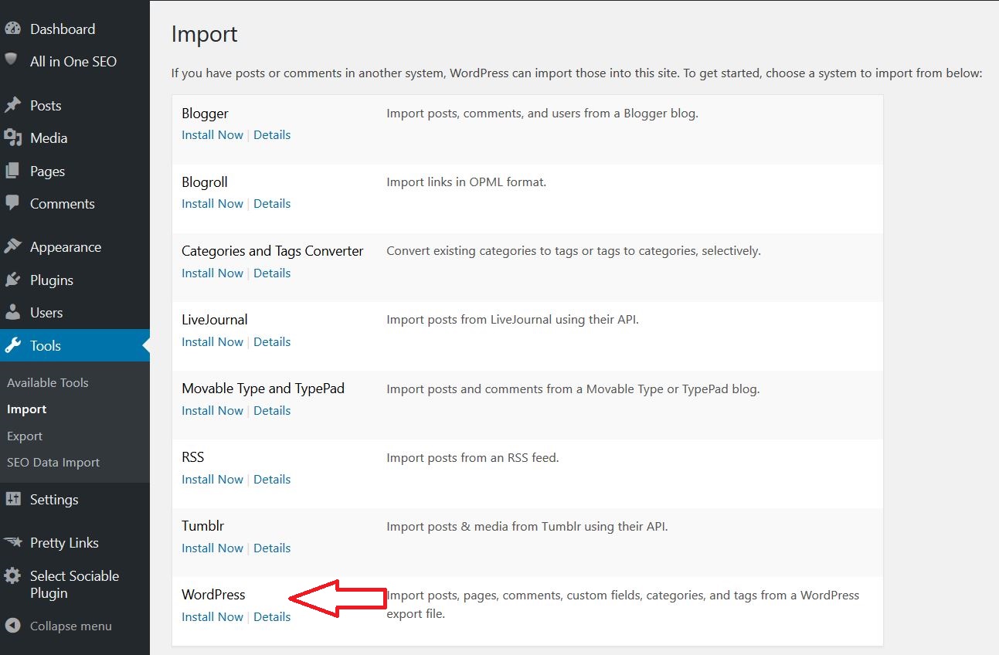Image resolution: width=999 pixels, height=655 pixels.
Task: Install Now for RSS importer
Action: pos(212,479)
